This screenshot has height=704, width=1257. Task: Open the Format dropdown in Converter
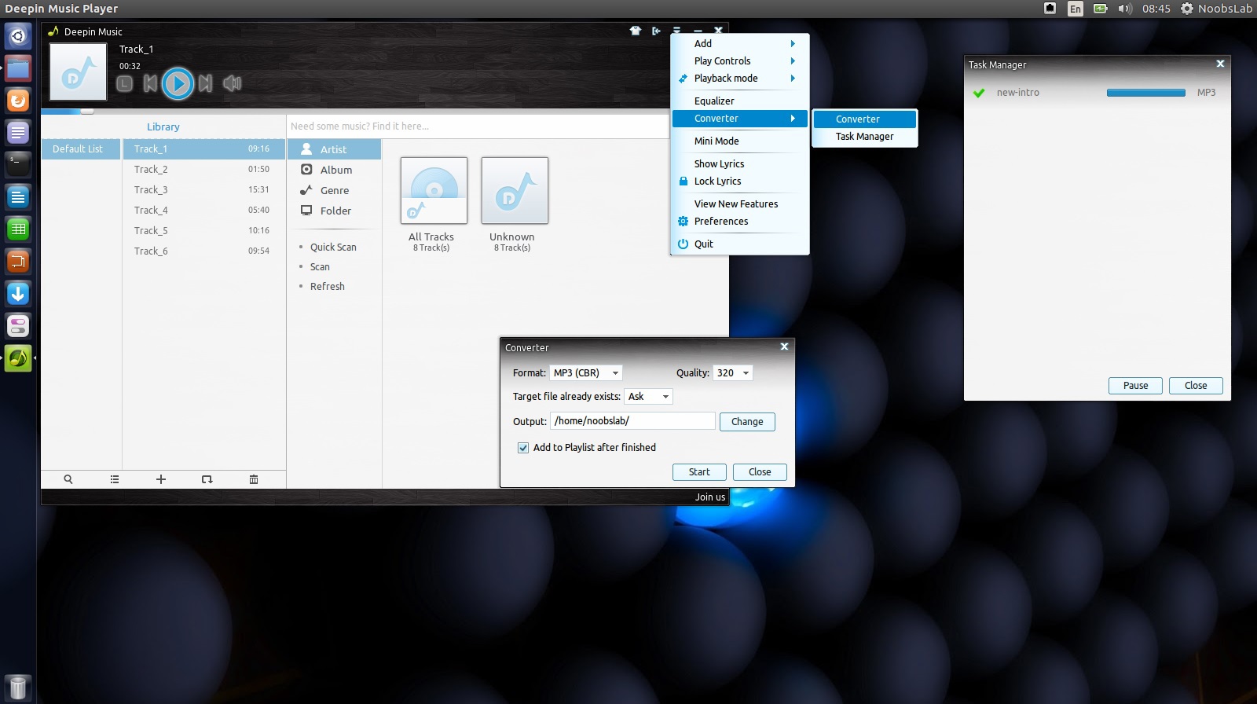(586, 372)
